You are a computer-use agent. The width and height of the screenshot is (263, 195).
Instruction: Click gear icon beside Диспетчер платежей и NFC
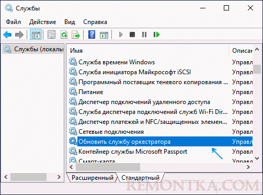tap(73, 121)
